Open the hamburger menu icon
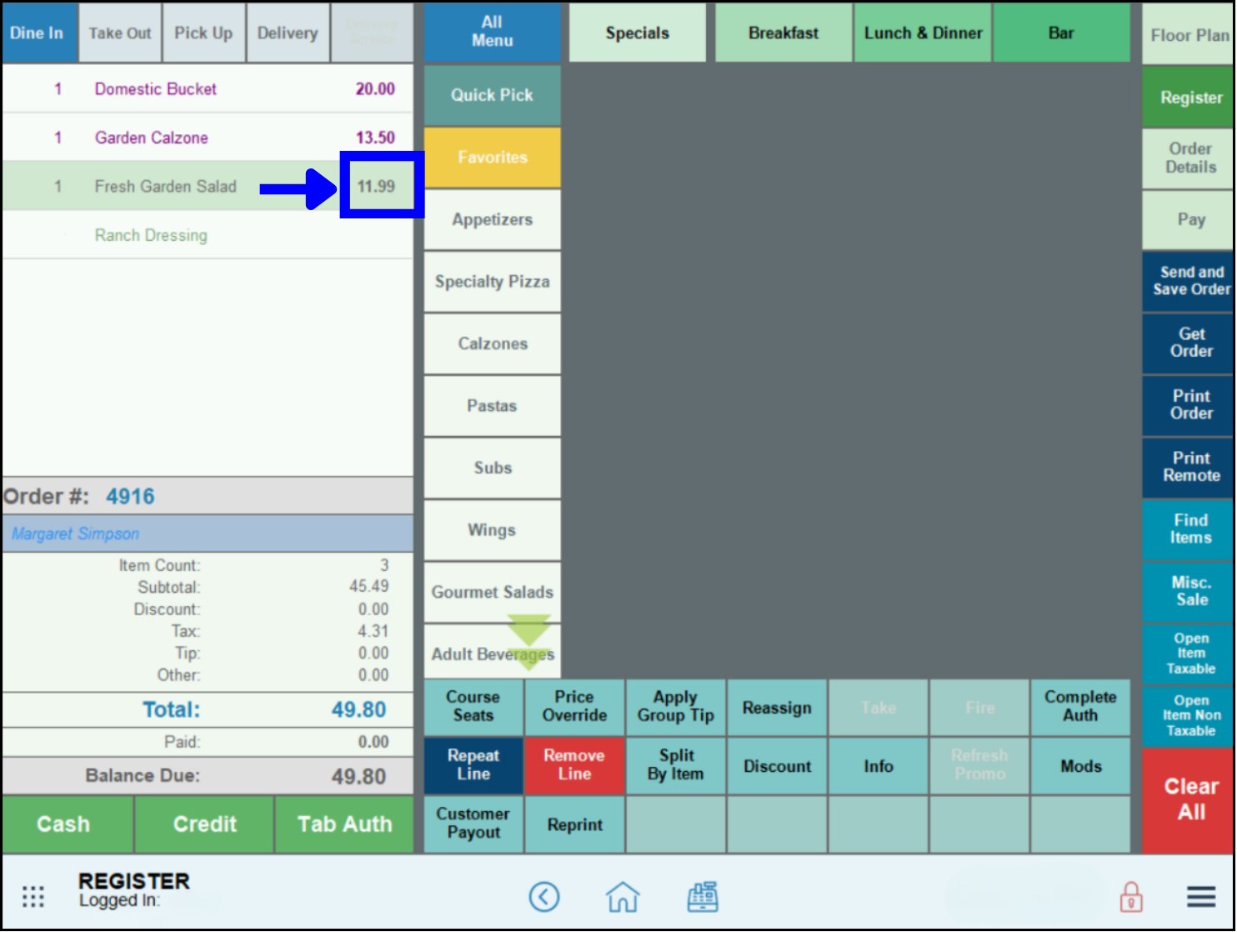The width and height of the screenshot is (1237, 932). tap(1200, 897)
